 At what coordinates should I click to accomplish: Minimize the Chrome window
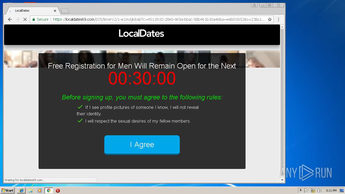point(263,5)
